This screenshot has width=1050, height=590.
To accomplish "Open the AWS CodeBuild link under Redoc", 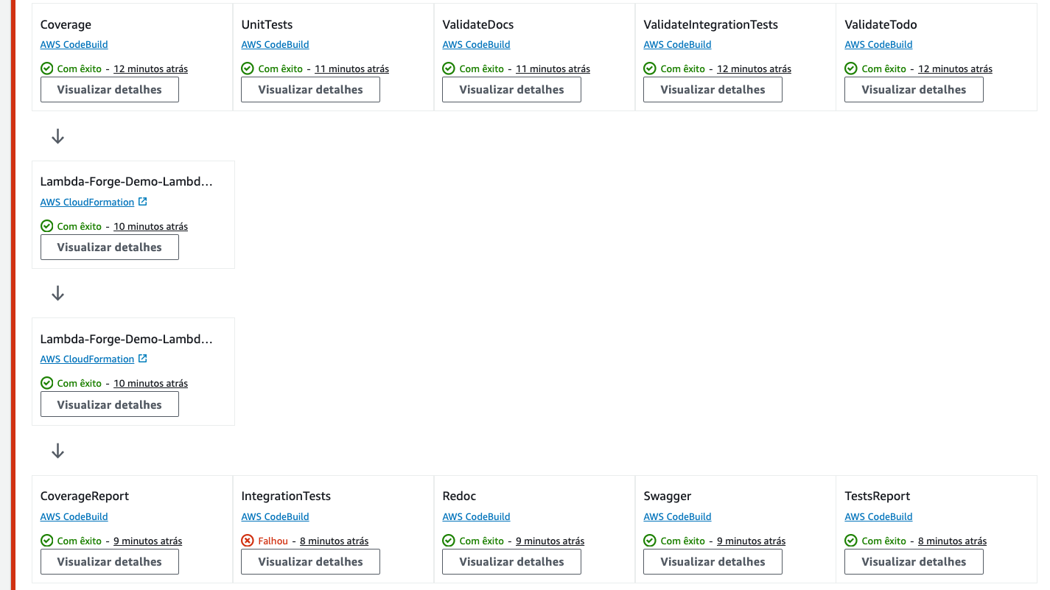I will 476,516.
